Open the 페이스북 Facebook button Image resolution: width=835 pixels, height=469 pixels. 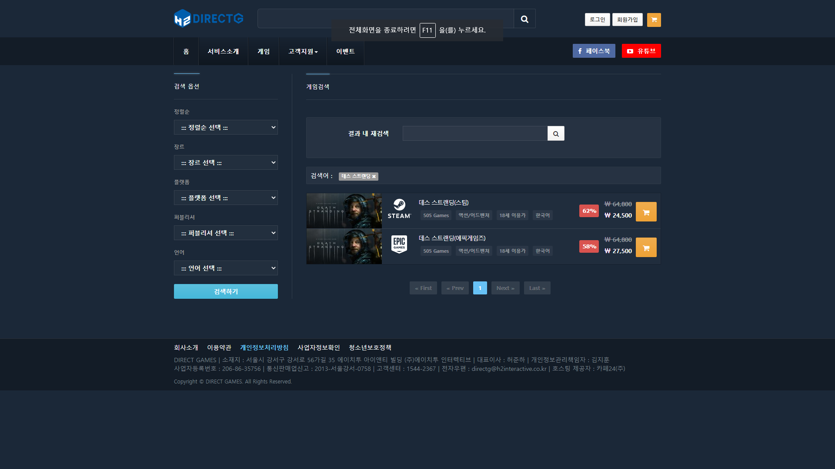(594, 51)
